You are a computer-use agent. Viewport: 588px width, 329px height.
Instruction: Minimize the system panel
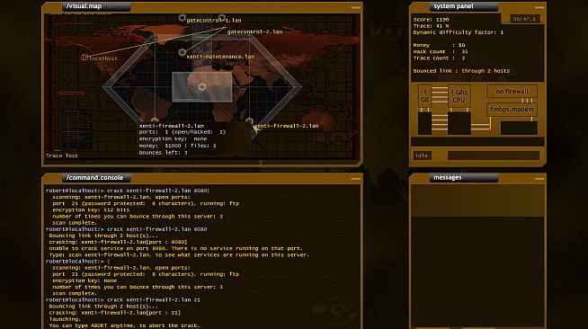click(539, 7)
